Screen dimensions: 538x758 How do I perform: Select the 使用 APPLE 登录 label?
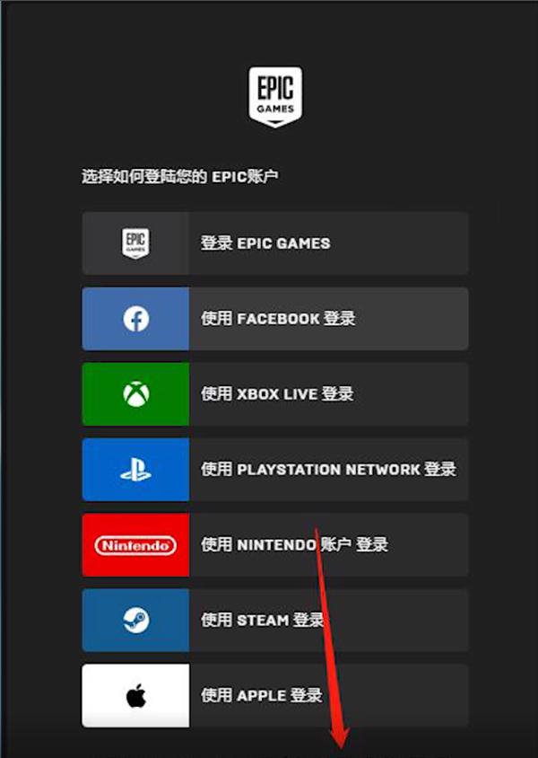coord(262,696)
